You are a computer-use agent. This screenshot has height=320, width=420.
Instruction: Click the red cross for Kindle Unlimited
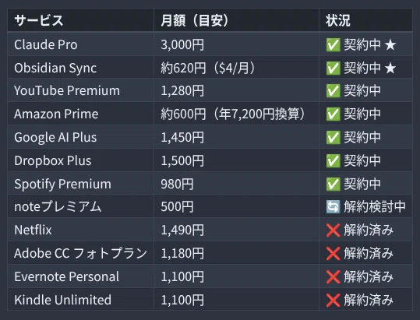(x=333, y=300)
